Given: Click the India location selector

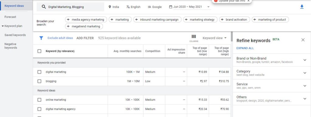Looking at the screenshot, I should coord(114,7).
